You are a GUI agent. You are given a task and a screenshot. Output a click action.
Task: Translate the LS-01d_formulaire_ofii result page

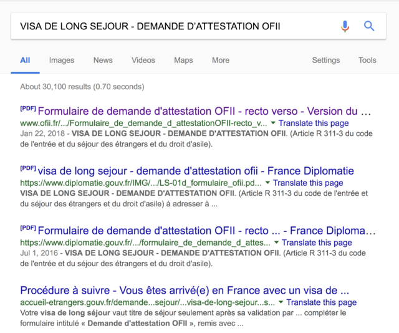[308, 183]
